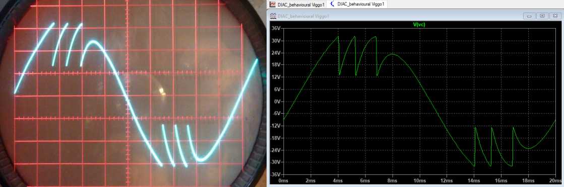
Task: Click the 14ms label on time axis
Action: coord(474,181)
